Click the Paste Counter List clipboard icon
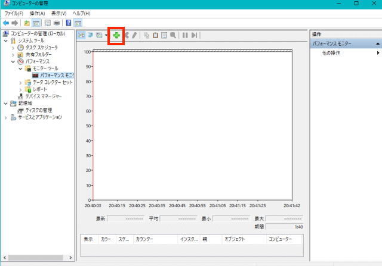Screen dimensions: 382x266 (x=155, y=36)
